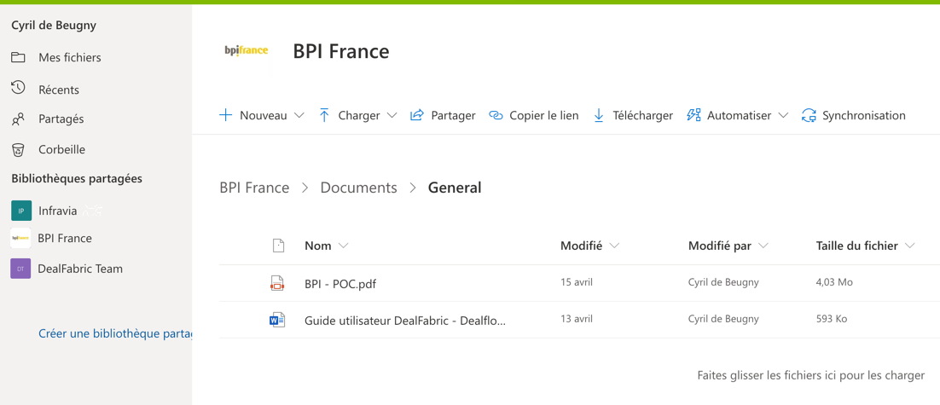Select DealFabric Team shared library
Viewport: 940px width, 405px height.
(80, 269)
